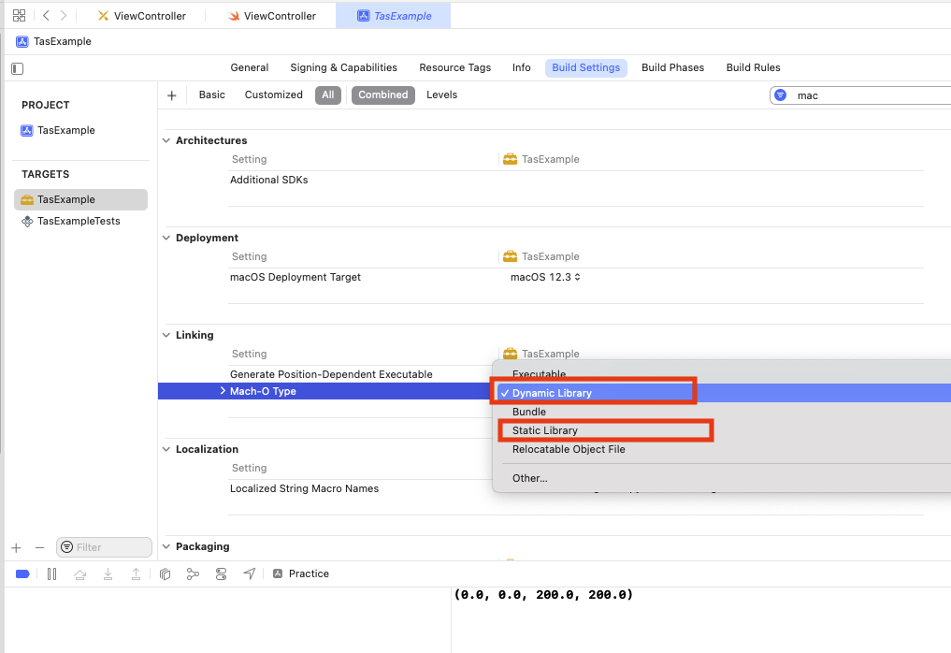Select Localized String Macro Names setting
This screenshot has height=653, width=951.
[x=304, y=488]
